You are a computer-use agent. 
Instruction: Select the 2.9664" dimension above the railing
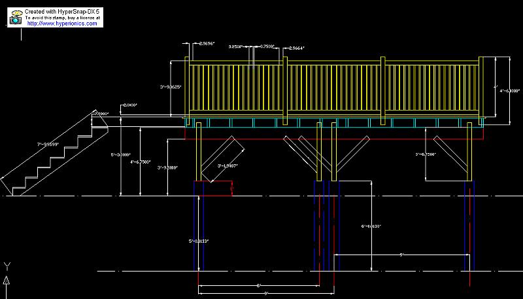(295, 48)
